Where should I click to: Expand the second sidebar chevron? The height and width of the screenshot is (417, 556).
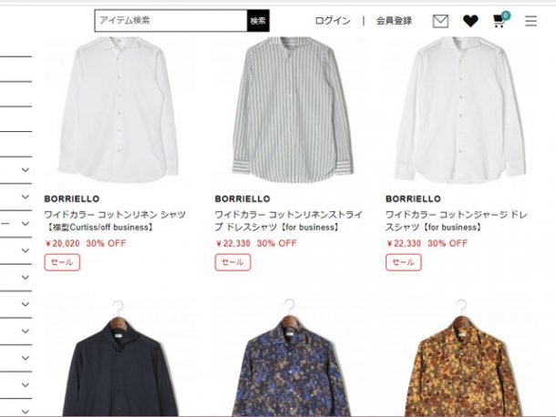click(26, 197)
